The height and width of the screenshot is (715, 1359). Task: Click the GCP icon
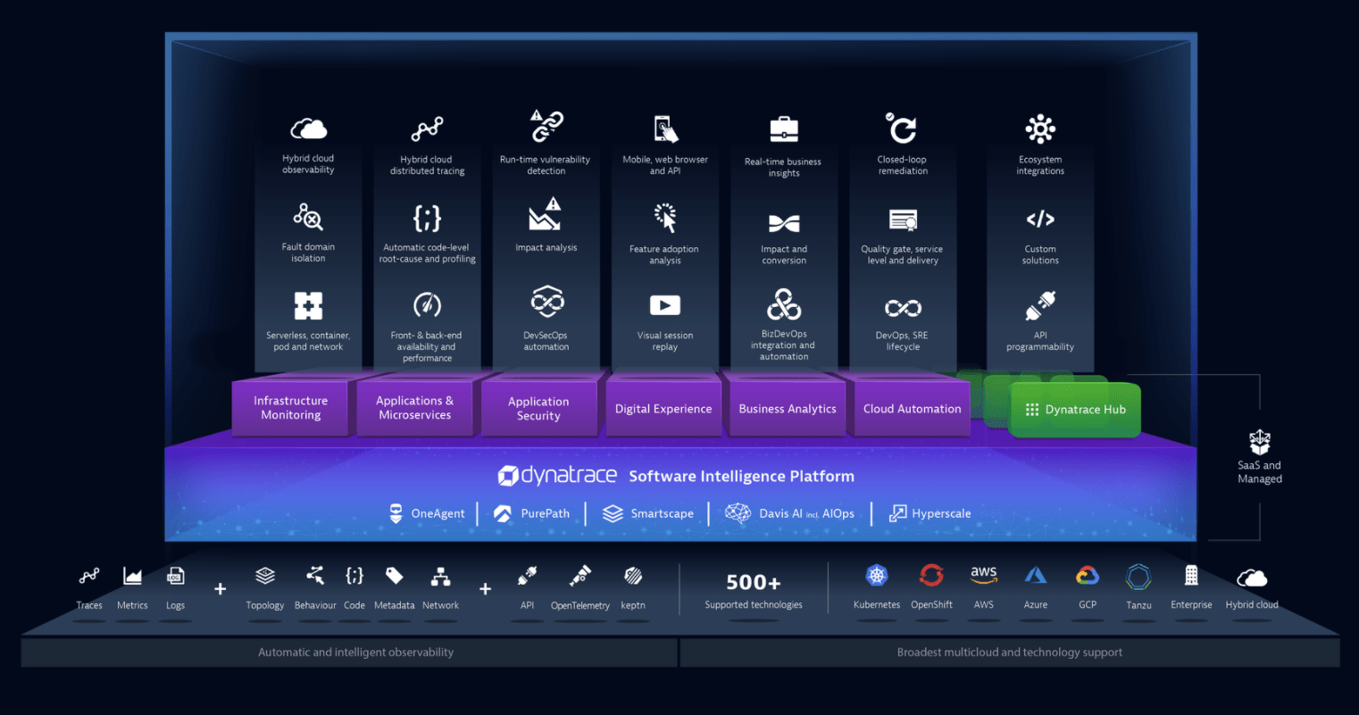(x=1087, y=576)
